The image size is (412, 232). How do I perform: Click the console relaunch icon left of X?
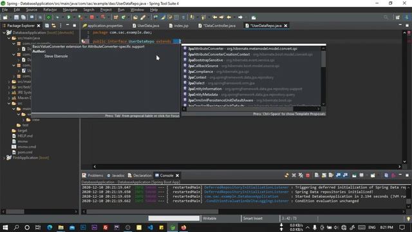[286, 175]
